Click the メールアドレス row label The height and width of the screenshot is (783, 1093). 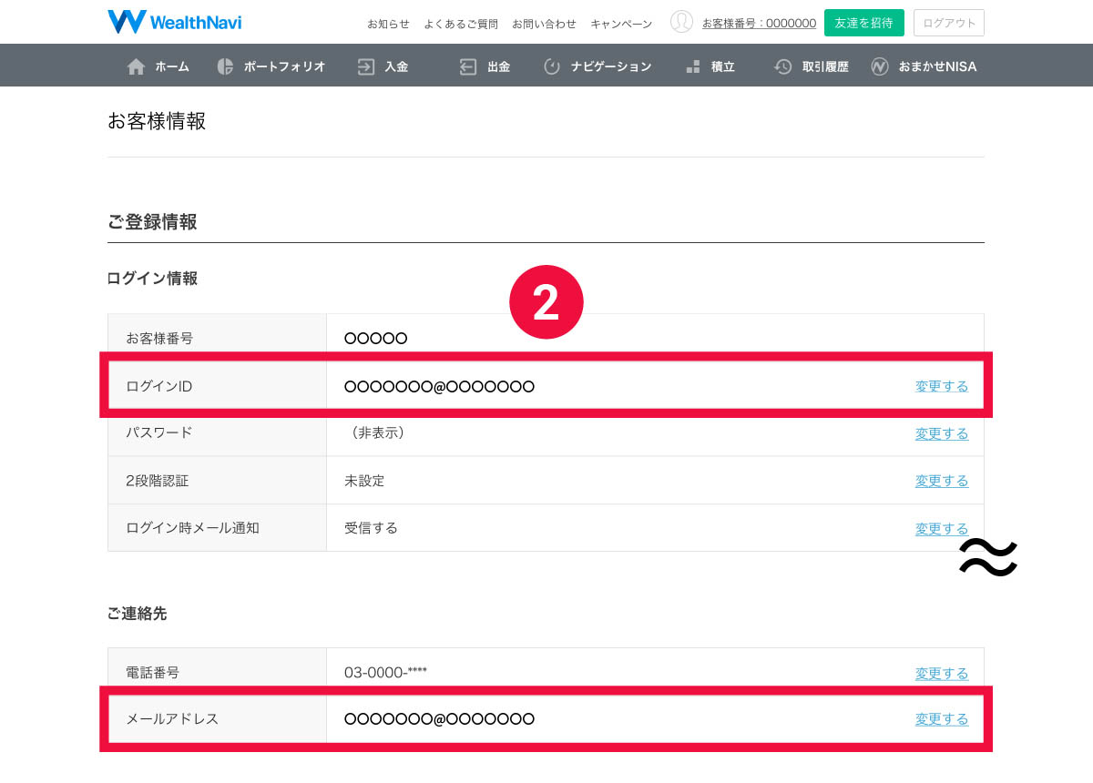(x=172, y=719)
